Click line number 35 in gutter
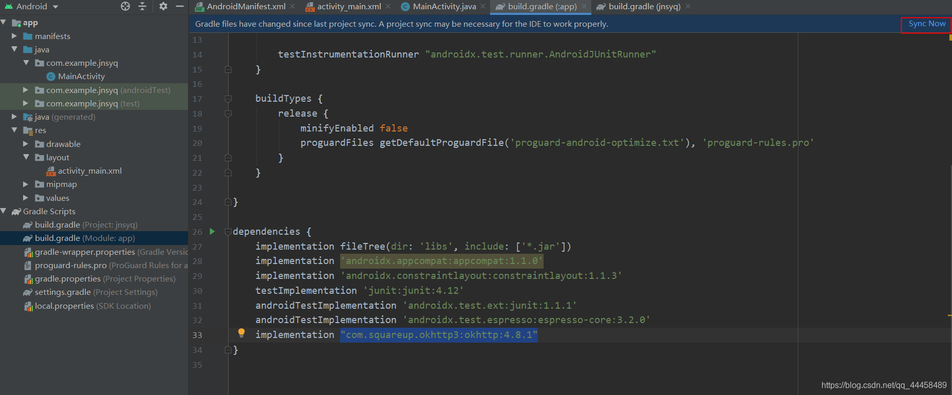 click(197, 365)
